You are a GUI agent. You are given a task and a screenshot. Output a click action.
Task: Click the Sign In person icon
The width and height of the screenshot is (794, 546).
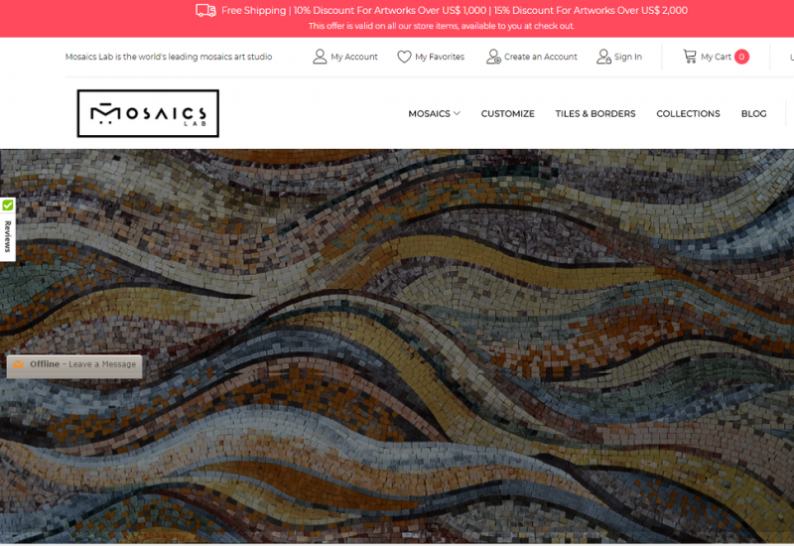click(603, 57)
